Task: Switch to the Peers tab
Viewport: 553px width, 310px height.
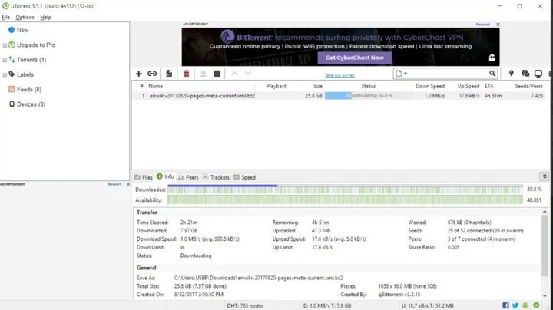Action: [x=188, y=177]
